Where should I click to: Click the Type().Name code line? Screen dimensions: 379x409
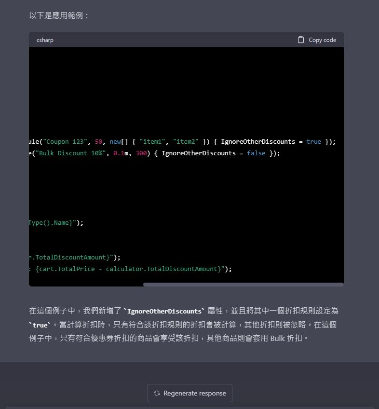(55, 223)
